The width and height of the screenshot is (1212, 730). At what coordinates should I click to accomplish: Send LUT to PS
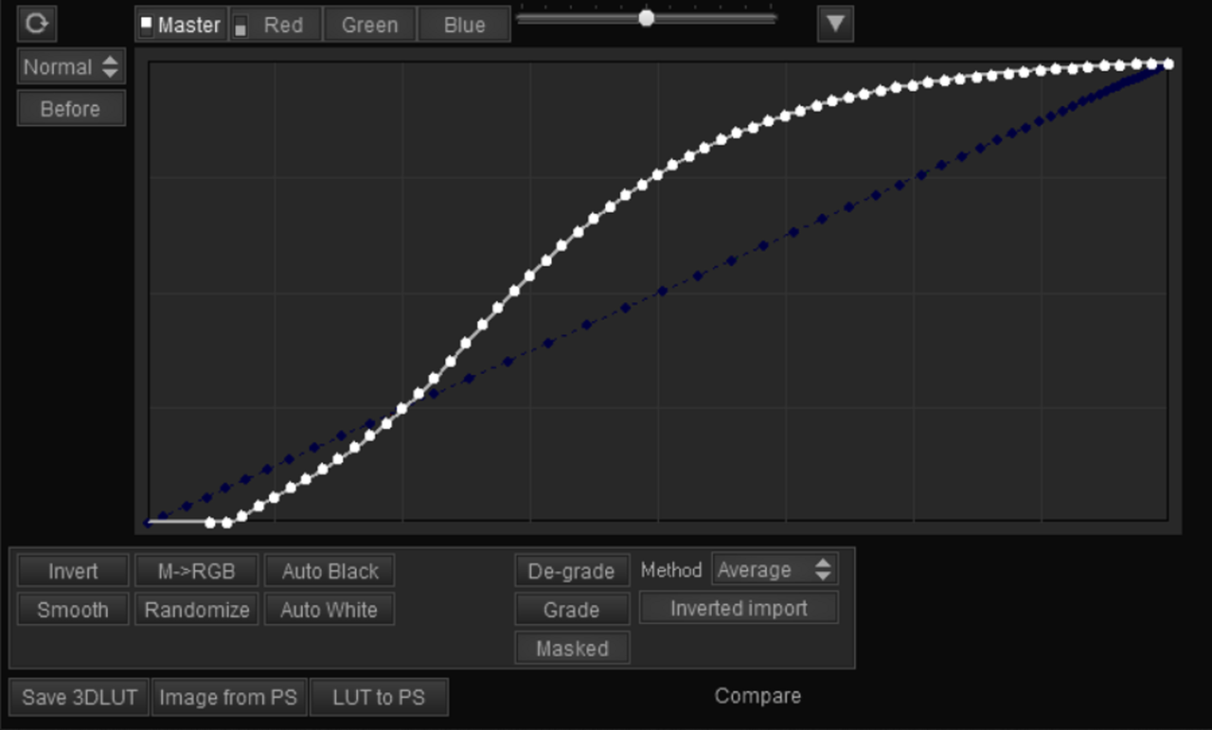click(x=379, y=698)
